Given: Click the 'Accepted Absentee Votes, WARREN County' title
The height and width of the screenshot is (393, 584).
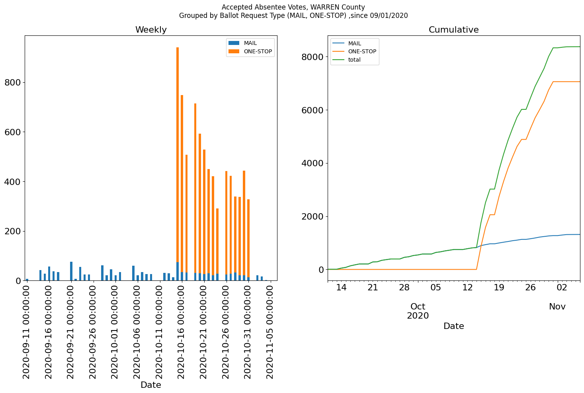Looking at the screenshot, I should pos(293,7).
